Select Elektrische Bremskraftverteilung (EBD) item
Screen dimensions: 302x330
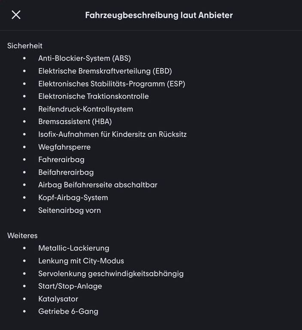tap(105, 71)
